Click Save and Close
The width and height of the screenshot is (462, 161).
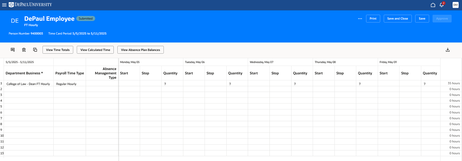click(397, 19)
